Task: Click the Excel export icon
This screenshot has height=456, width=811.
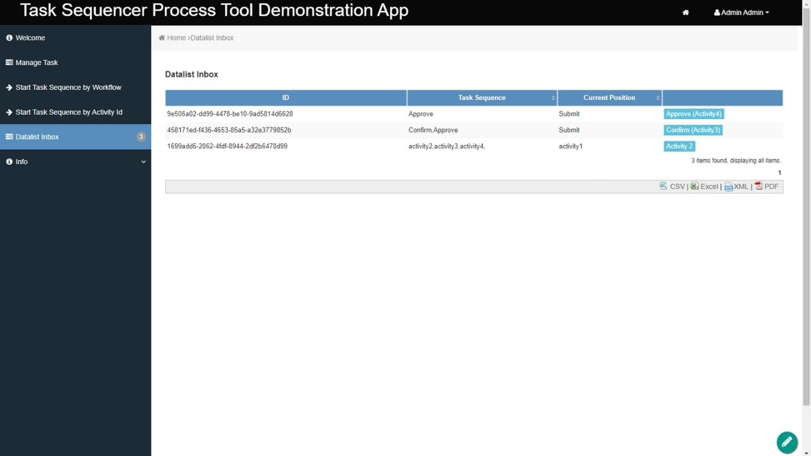Action: pos(694,186)
